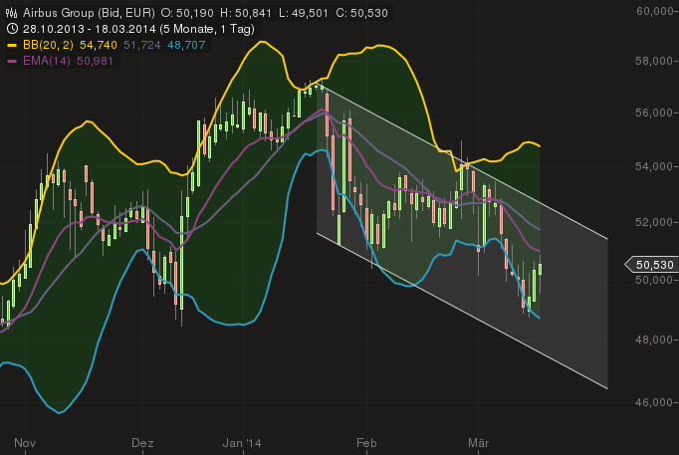Click the purple EMA(14) legend swatch
Screen dimensions: 679x455
click(x=12, y=62)
